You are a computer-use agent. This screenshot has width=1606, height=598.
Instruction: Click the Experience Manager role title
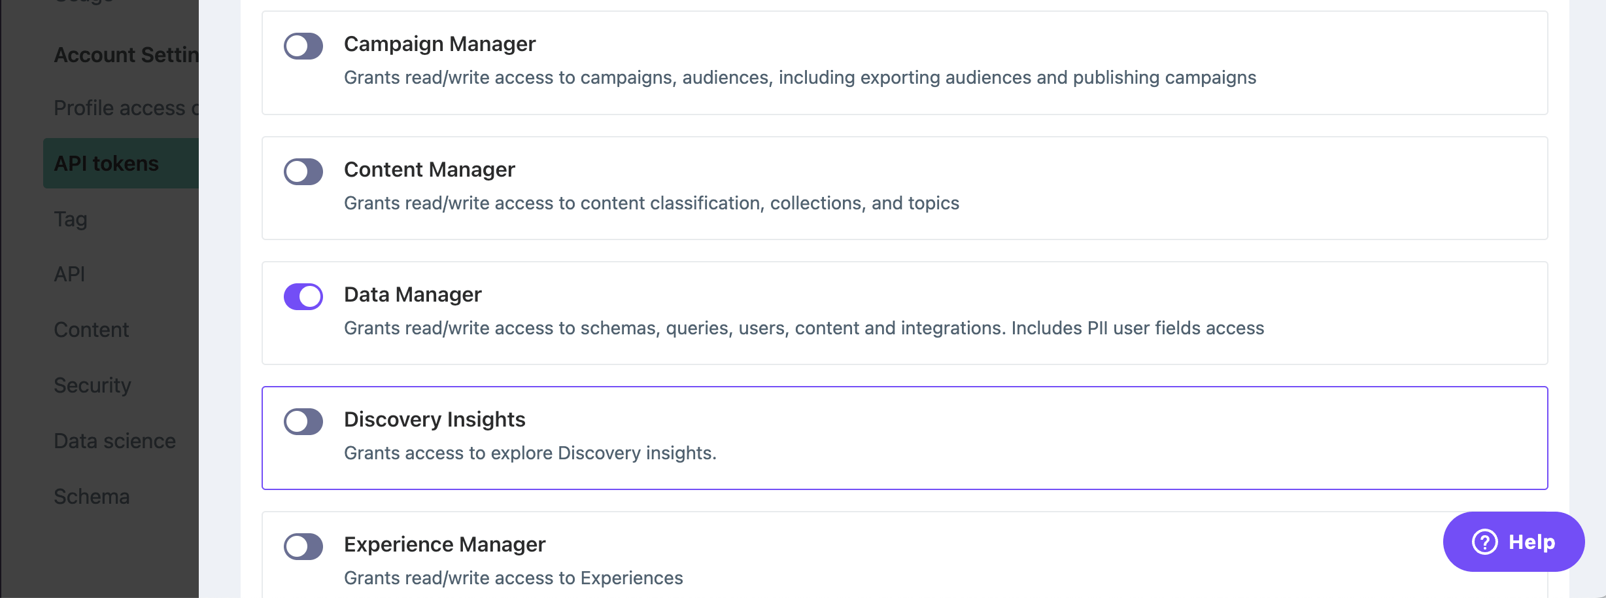pos(445,544)
